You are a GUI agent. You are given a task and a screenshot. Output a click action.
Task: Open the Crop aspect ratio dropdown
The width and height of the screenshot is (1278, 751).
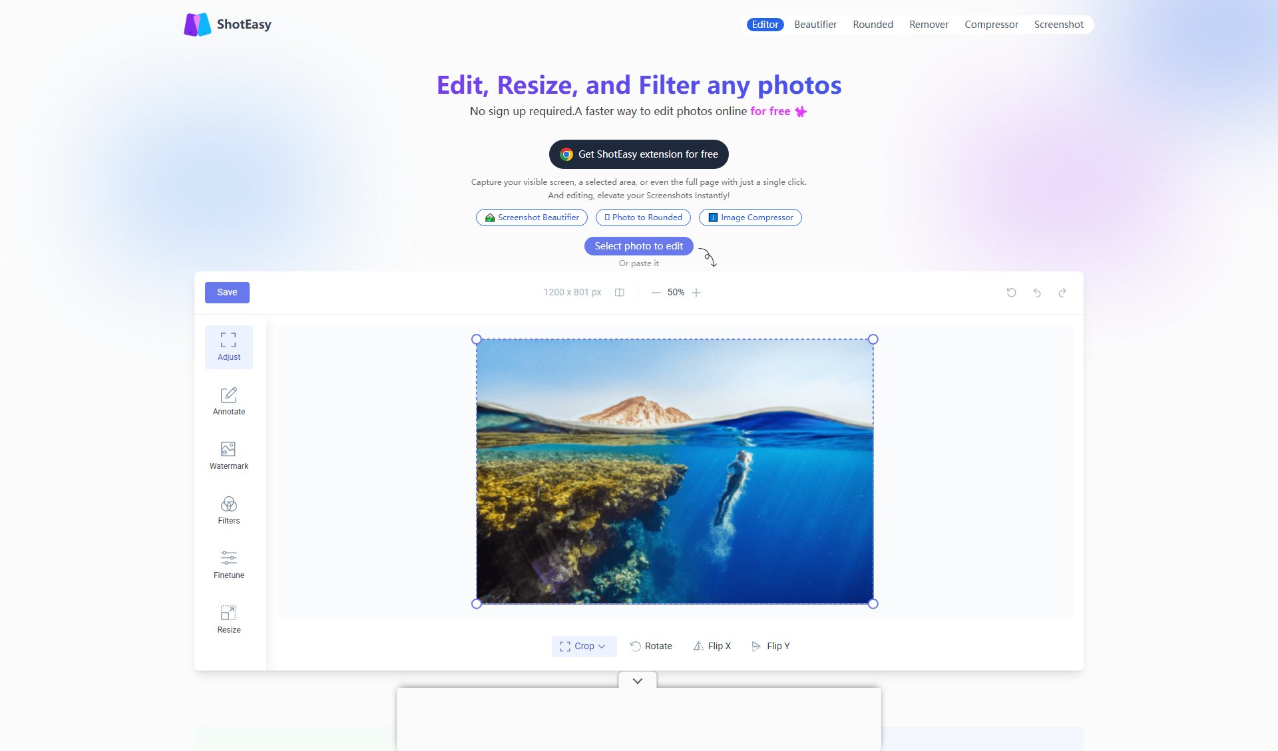point(583,645)
